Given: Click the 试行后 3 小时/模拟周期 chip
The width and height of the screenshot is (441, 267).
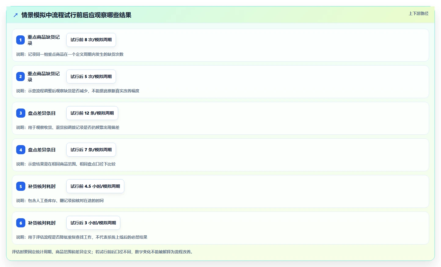Looking at the screenshot, I should pyautogui.click(x=93, y=223).
